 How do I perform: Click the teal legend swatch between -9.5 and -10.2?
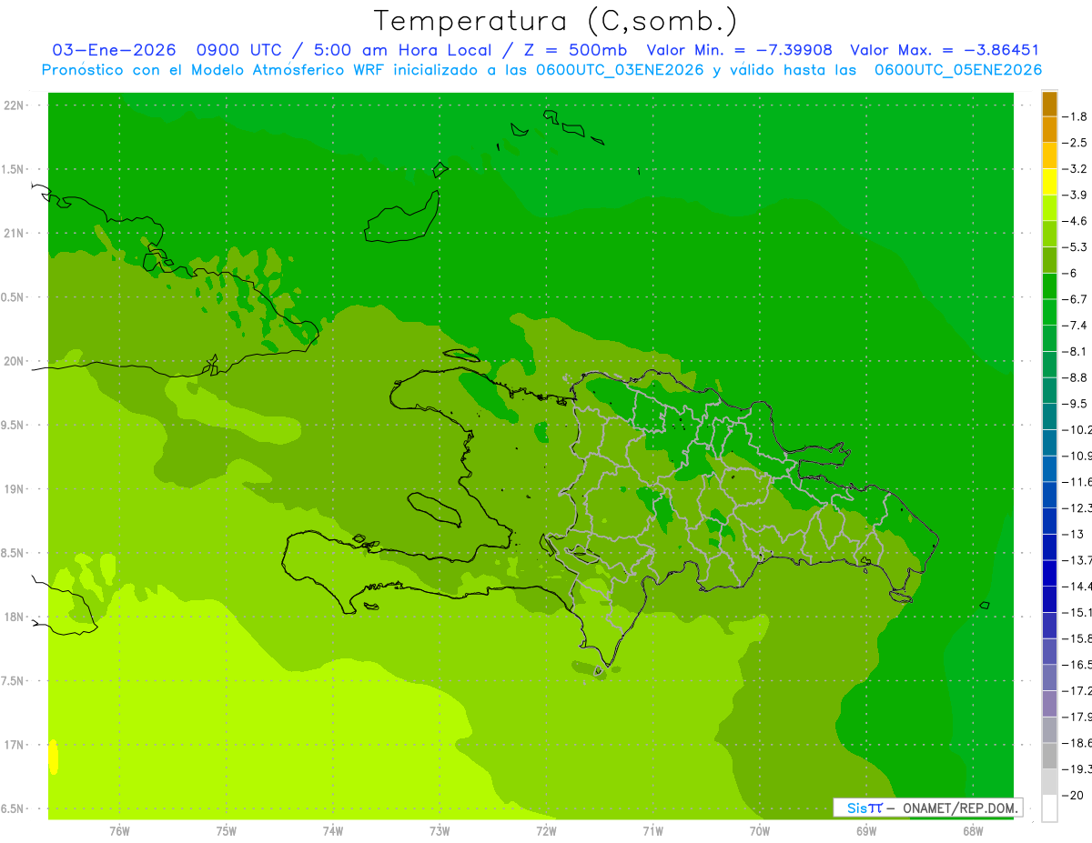pos(1049,416)
